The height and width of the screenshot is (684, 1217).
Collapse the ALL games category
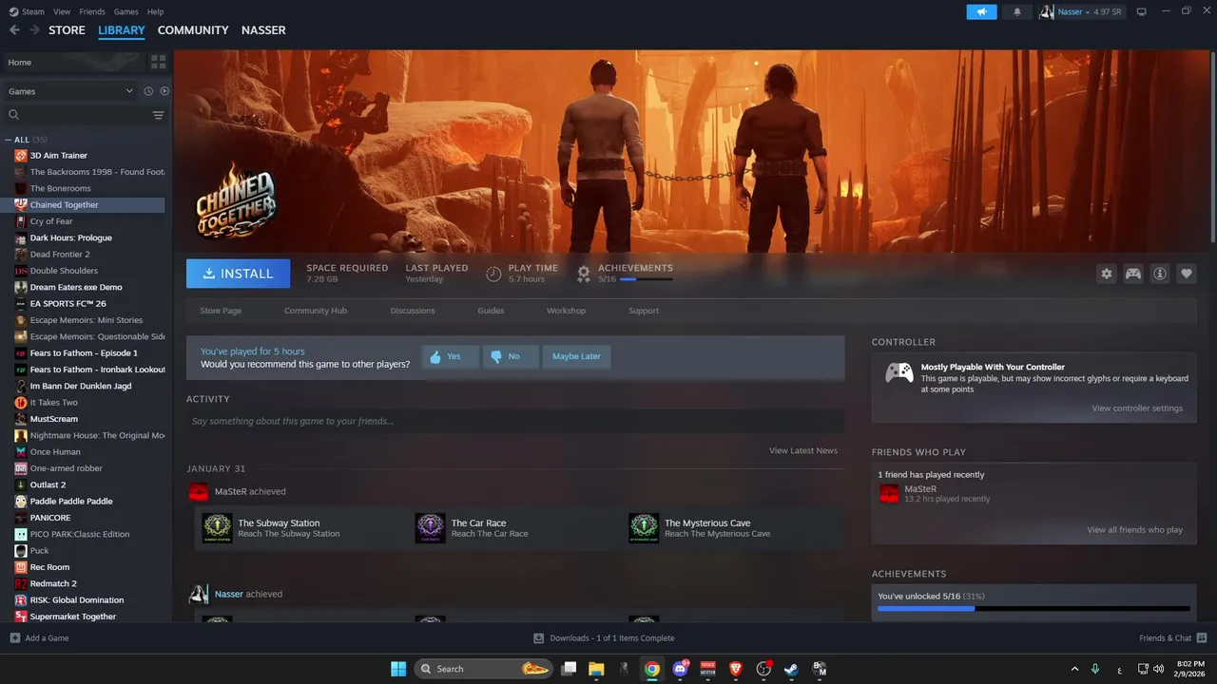(9, 140)
